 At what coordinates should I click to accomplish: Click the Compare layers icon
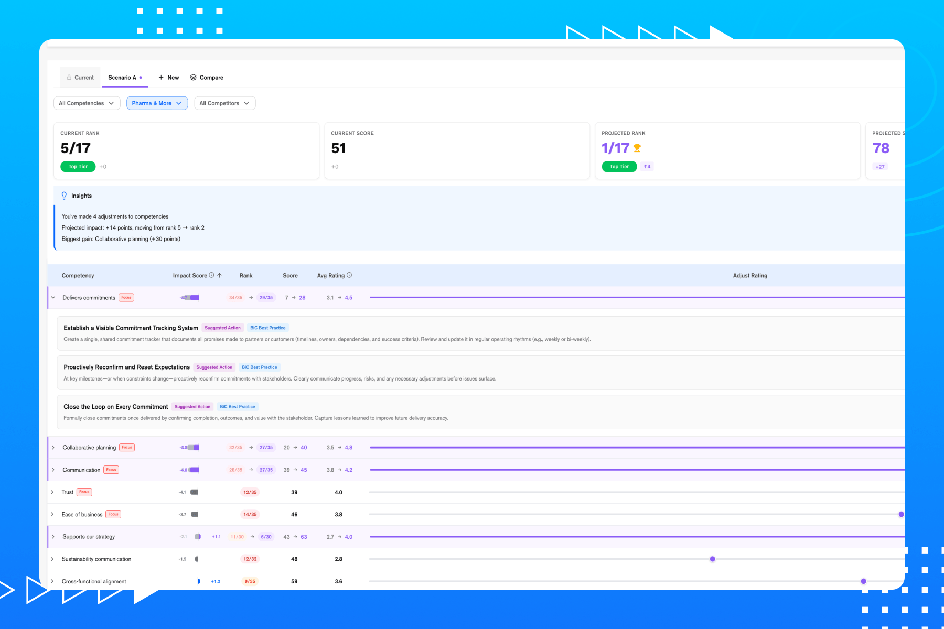point(194,77)
